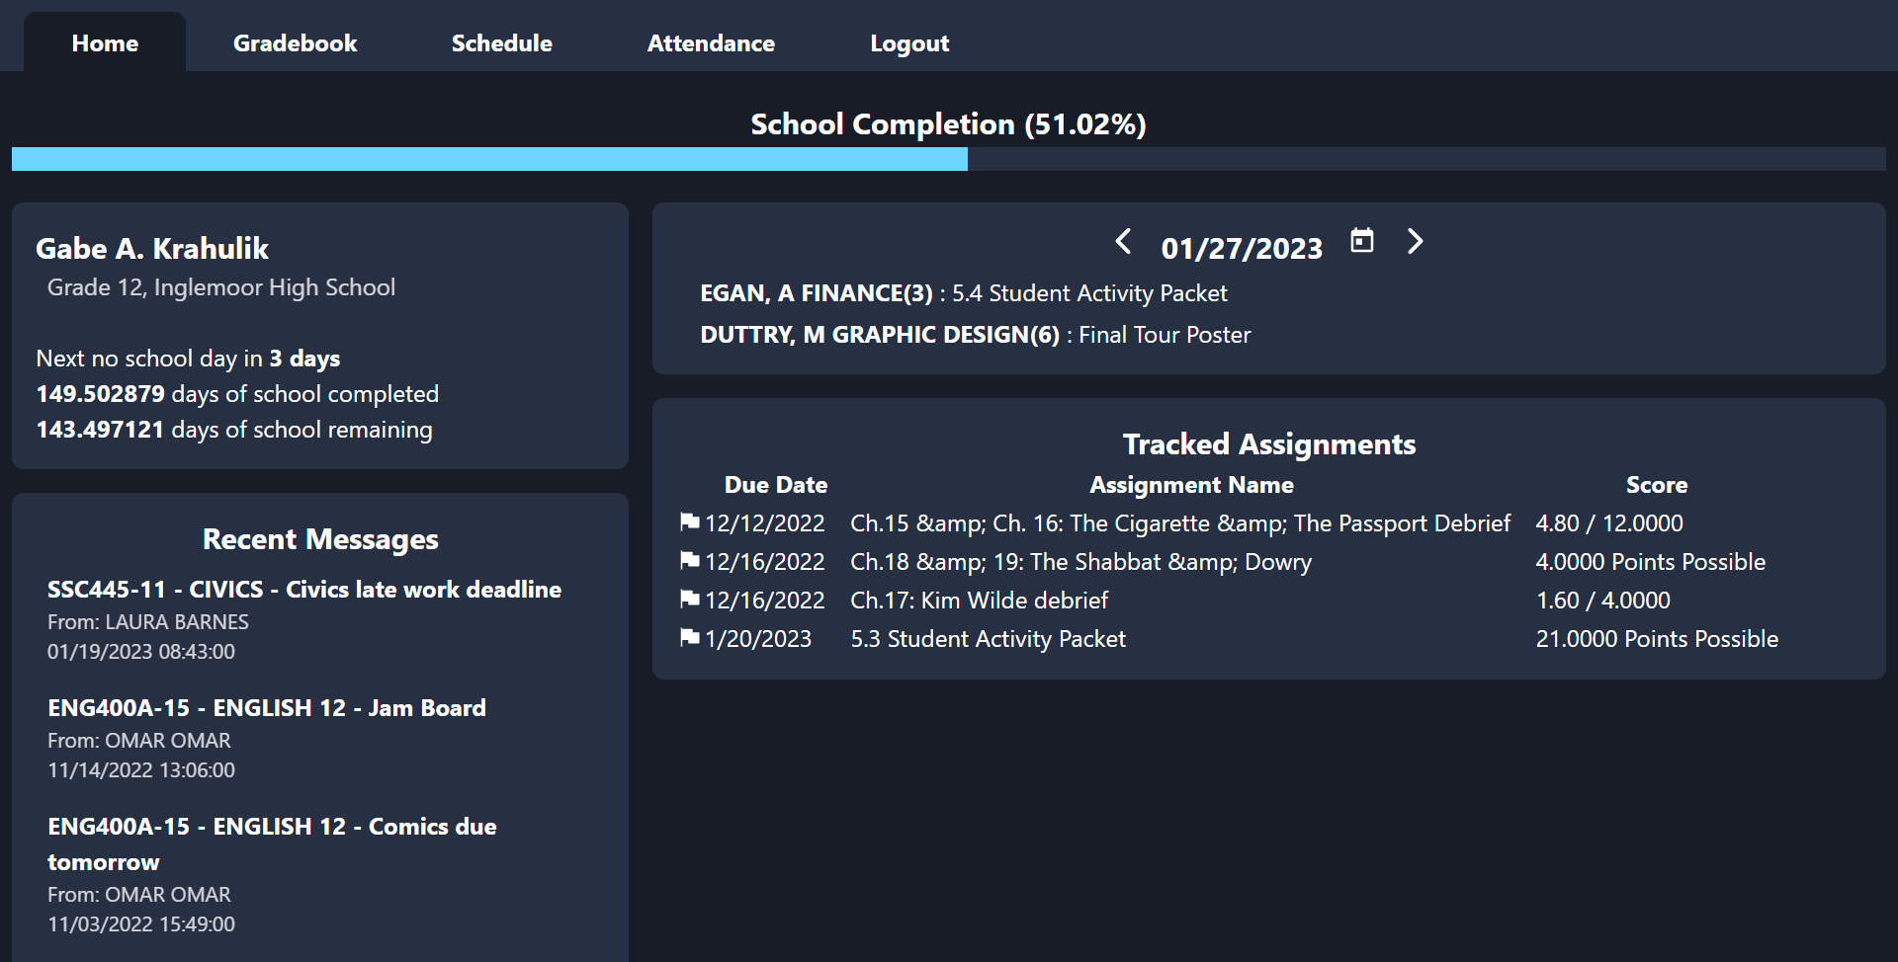Click the Due Date column header

click(x=776, y=485)
